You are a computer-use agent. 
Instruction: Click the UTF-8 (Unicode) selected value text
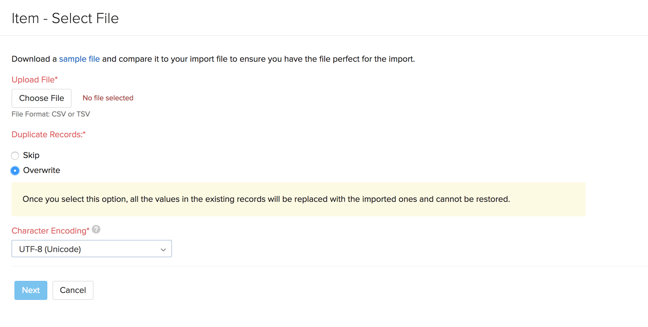click(50, 249)
